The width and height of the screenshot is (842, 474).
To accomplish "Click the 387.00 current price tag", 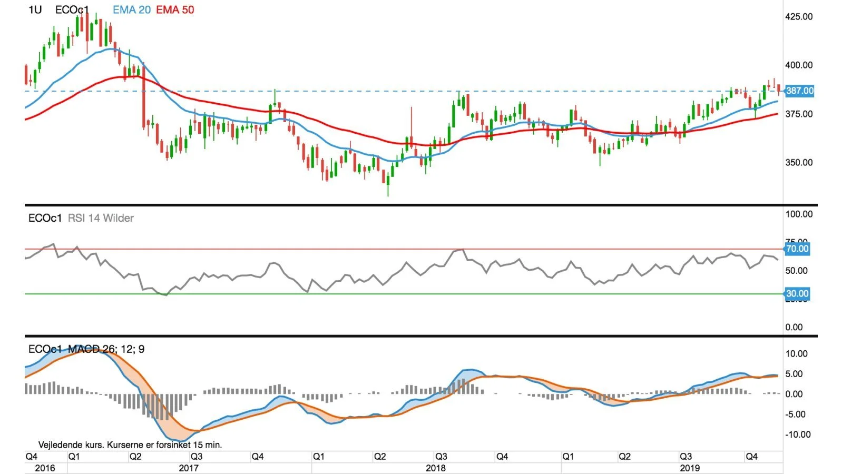I will tap(799, 91).
